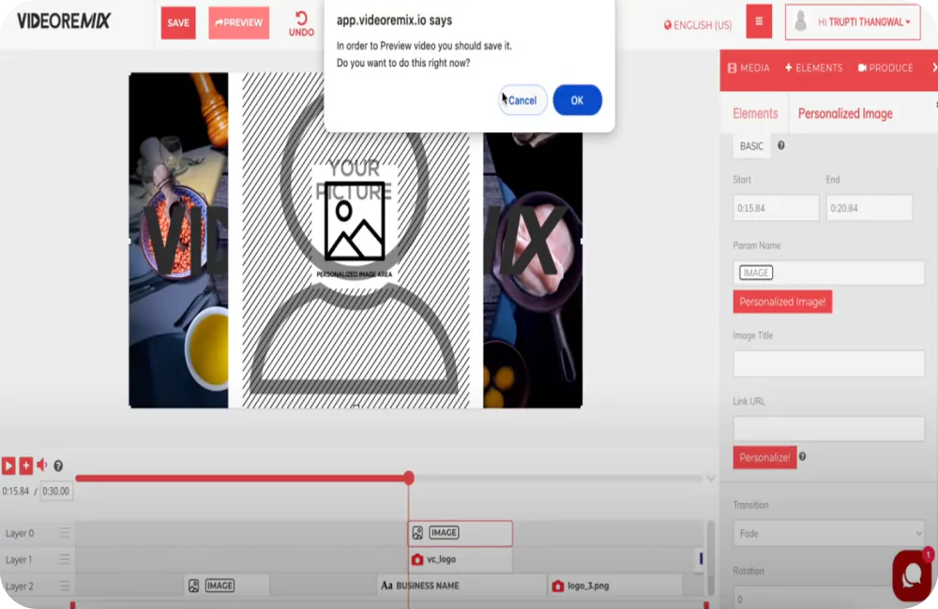The height and width of the screenshot is (609, 938).
Task: Edit the total duration 0:30.00 field
Action: (56, 491)
